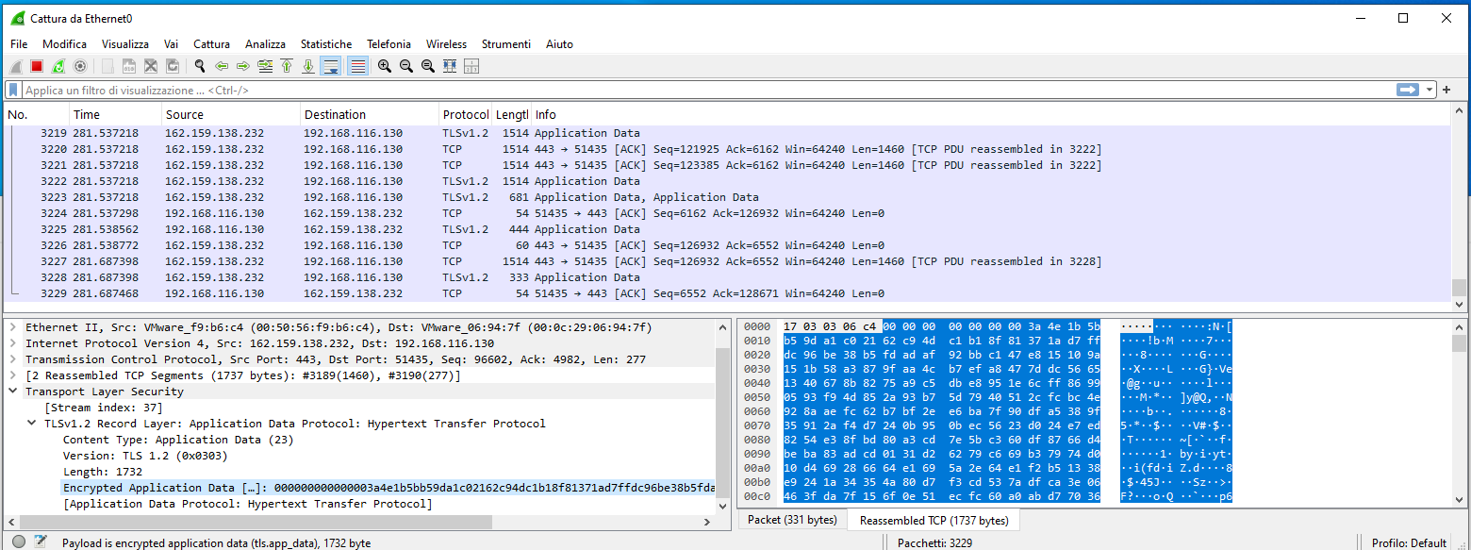The width and height of the screenshot is (1471, 550).
Task: Open Expert Information from the status bar
Action: coord(16,542)
